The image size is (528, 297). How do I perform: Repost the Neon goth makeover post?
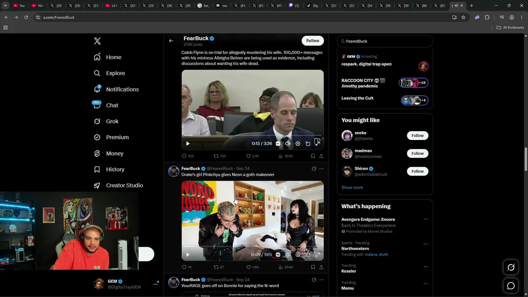[x=219, y=267]
